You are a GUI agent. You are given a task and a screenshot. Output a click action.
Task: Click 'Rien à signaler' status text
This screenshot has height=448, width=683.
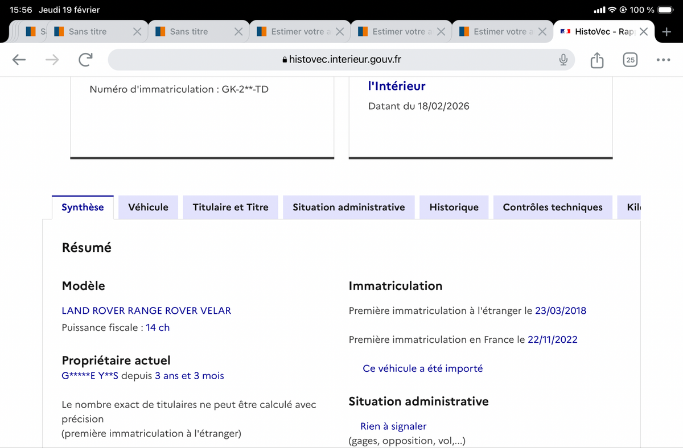point(393,426)
